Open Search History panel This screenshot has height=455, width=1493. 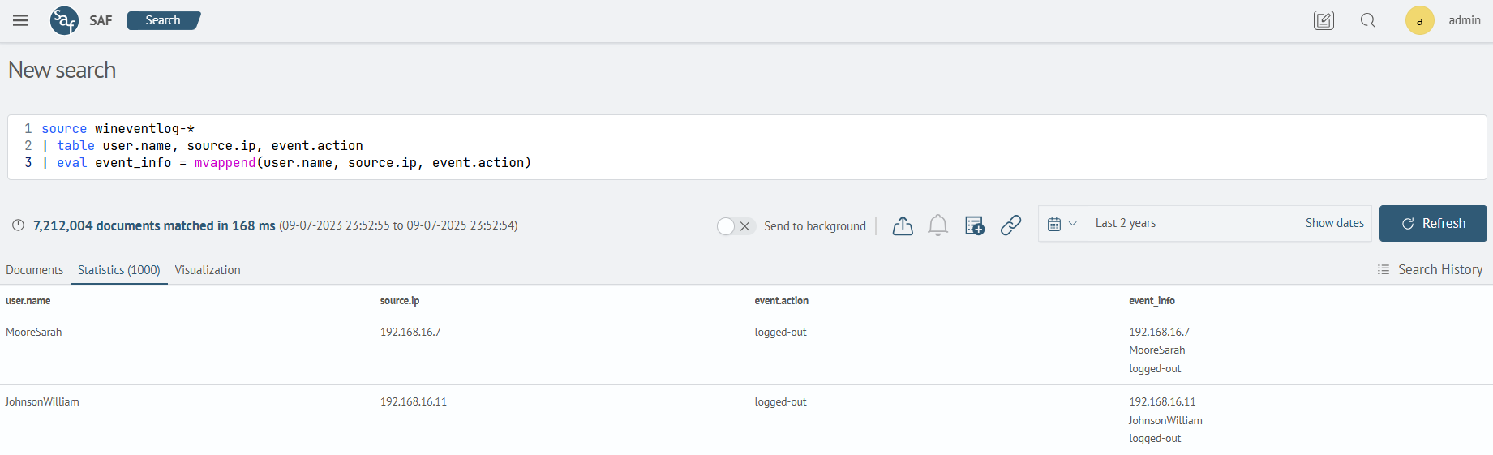coord(1430,269)
